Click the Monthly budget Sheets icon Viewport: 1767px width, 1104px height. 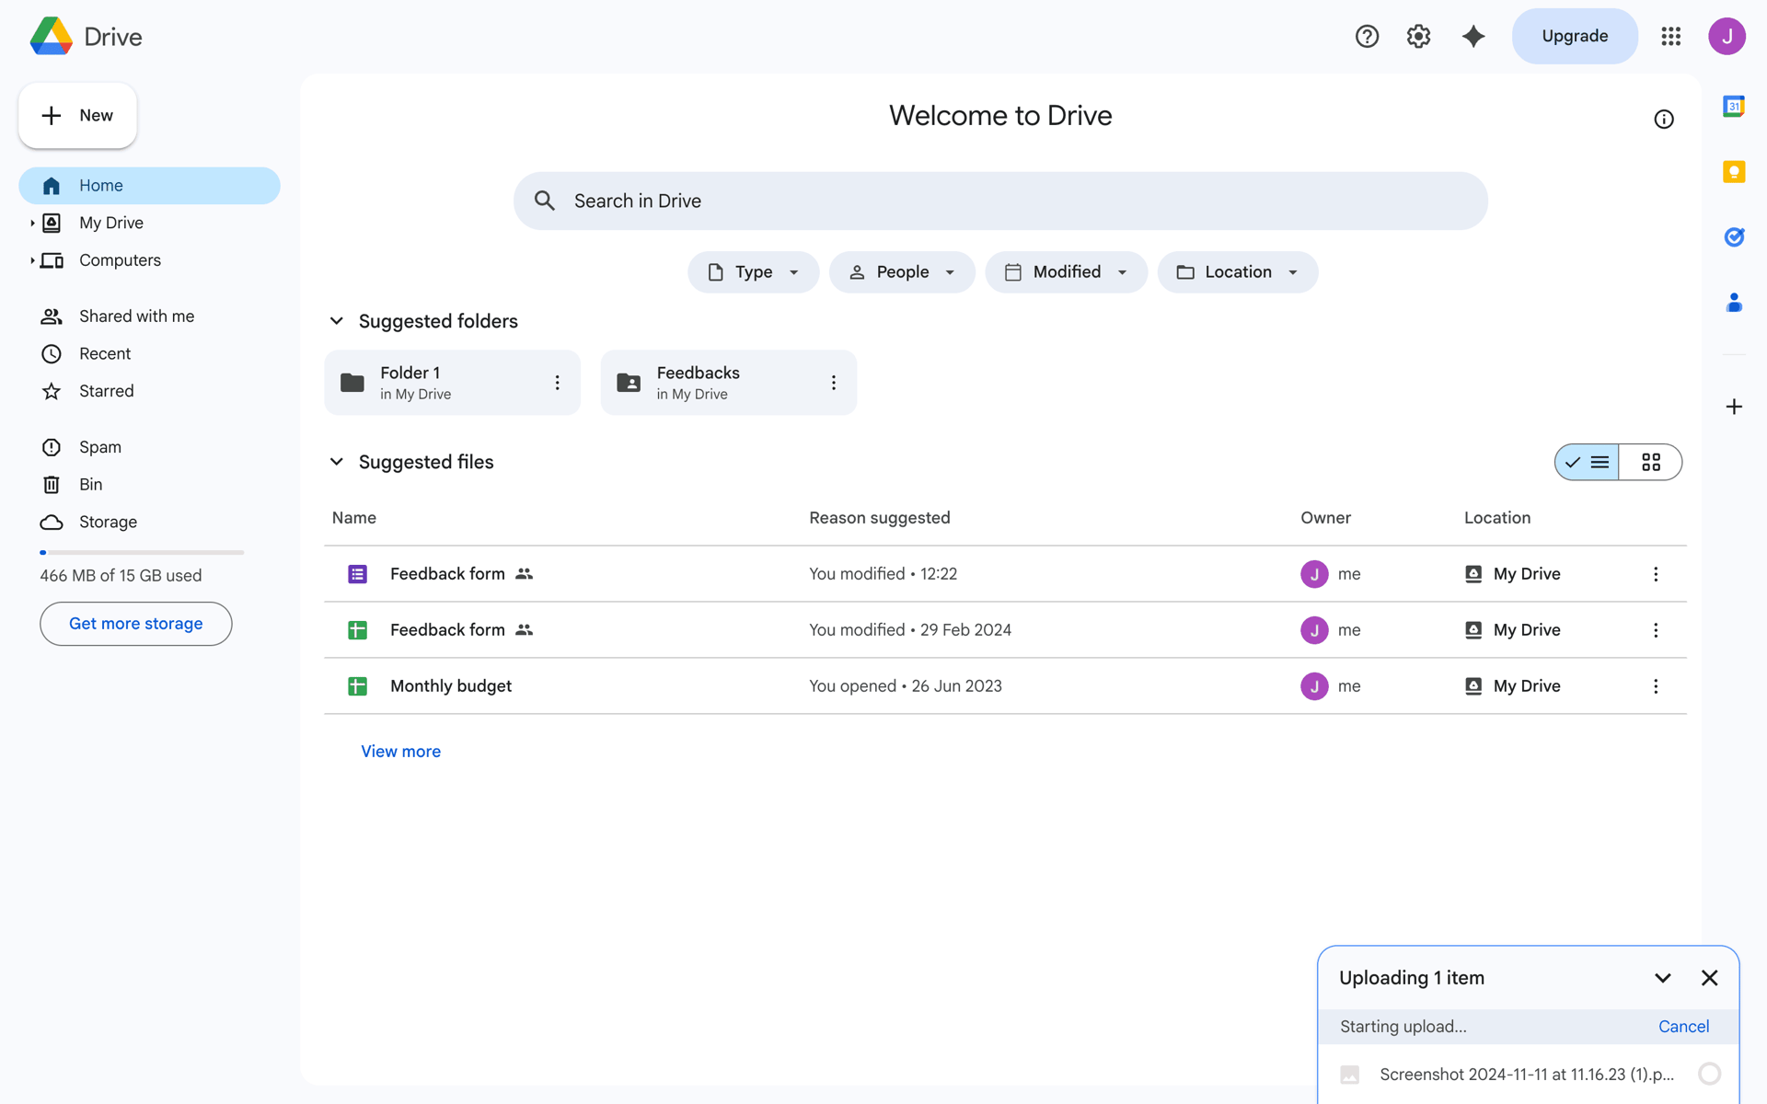[x=357, y=686]
